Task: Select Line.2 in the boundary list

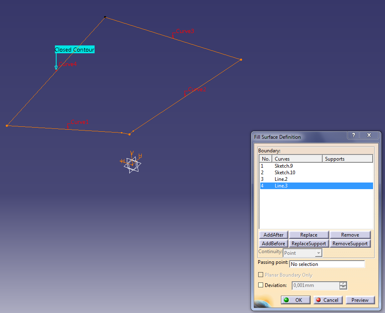Action: coord(280,179)
